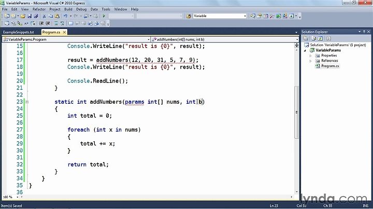Open Solution Explorer from the toolbar icon
Screen dimensions: 373x209
pos(253,16)
